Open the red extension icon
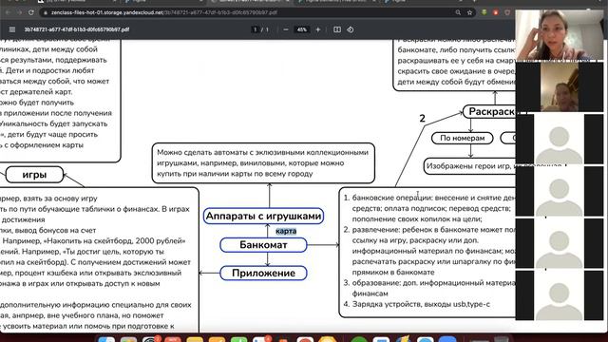This screenshot has width=608, height=342. [x=496, y=12]
